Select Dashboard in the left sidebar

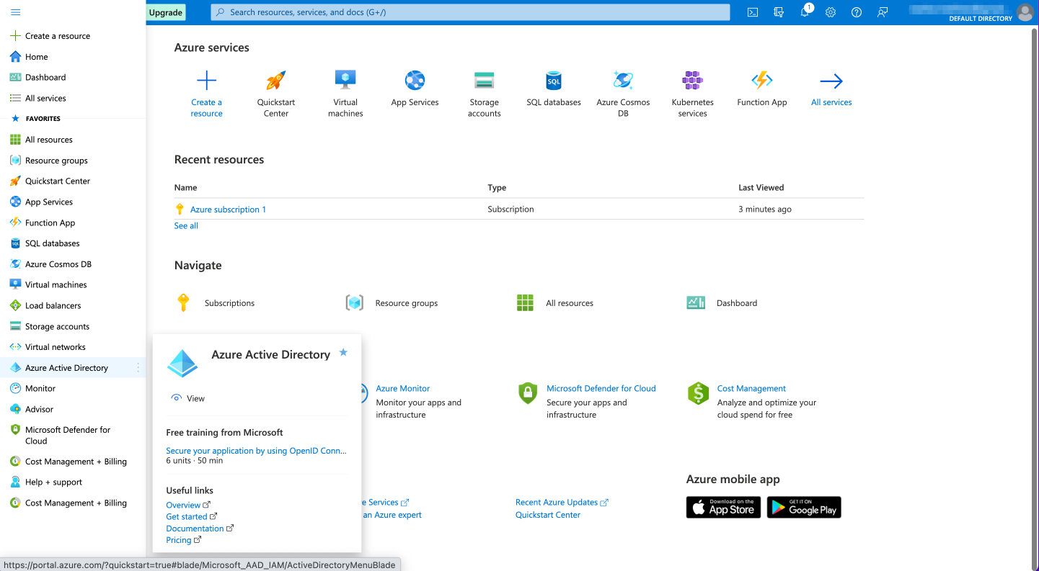[x=45, y=77]
